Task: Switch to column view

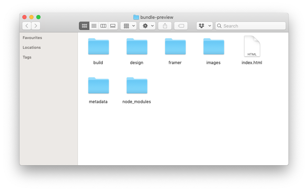Action: pos(103,26)
